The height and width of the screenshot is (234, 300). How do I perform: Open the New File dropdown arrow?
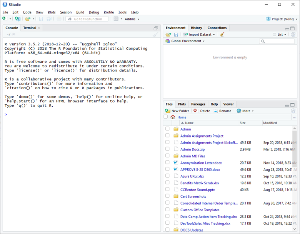point(10,19)
